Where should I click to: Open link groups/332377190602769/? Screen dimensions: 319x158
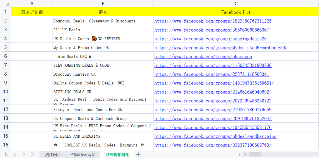213,145
